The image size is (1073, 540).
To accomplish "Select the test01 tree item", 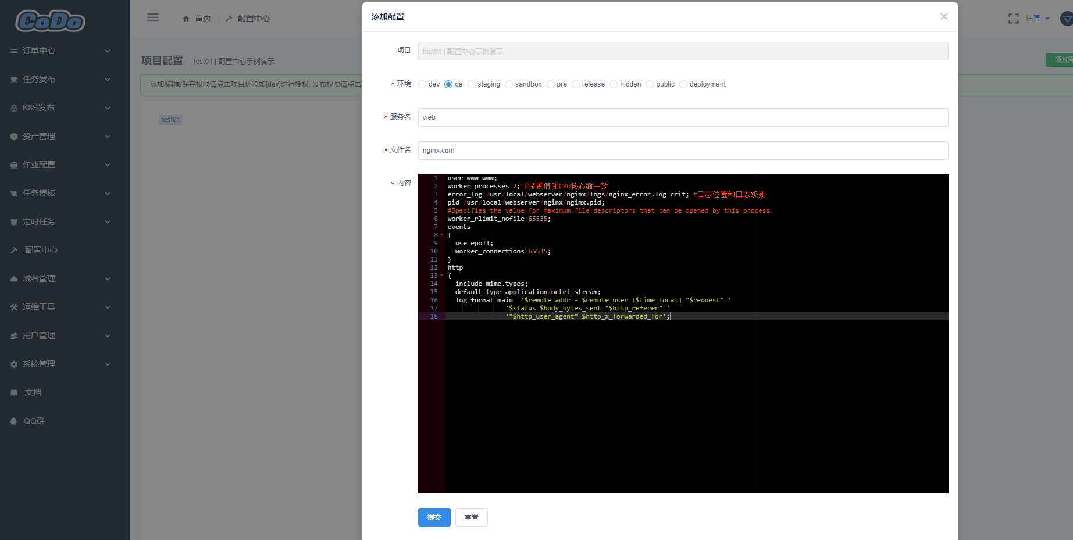I will pyautogui.click(x=170, y=120).
